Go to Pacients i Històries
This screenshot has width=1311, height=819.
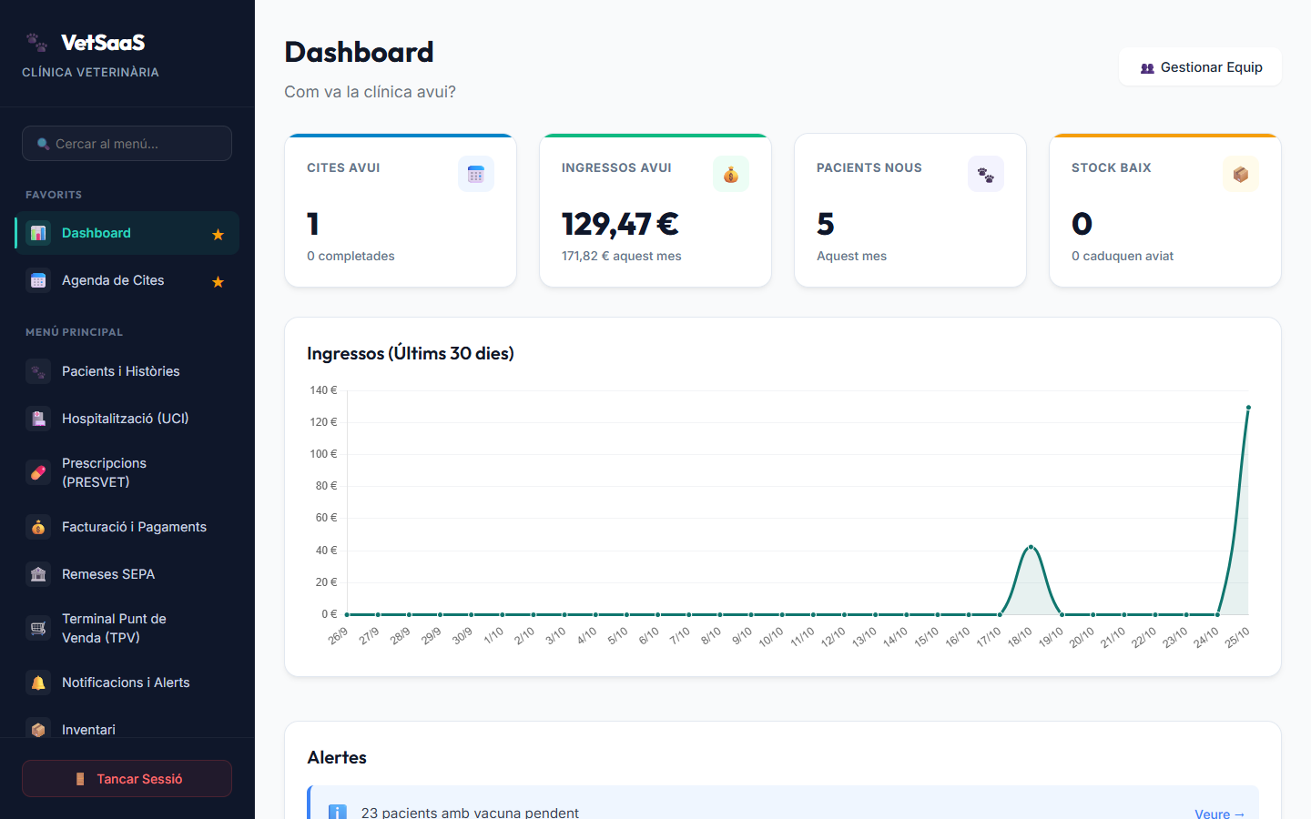pyautogui.click(x=127, y=371)
